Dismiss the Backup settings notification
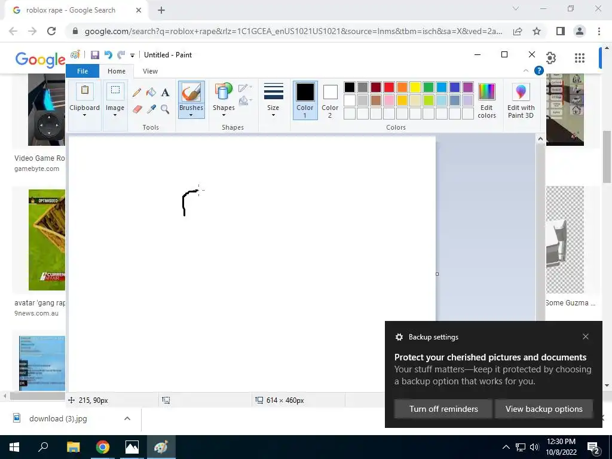Screen dimensions: 612x459 (x=586, y=336)
